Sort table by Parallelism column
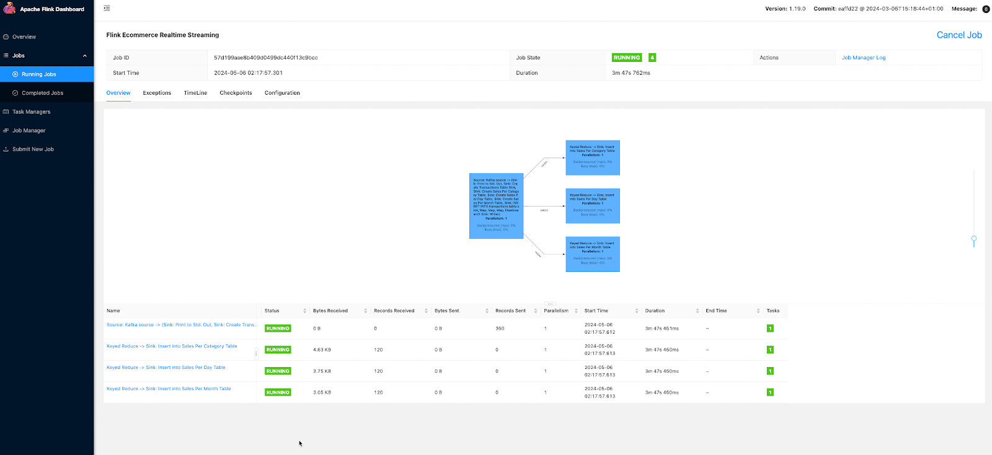992x455 pixels. 576,311
